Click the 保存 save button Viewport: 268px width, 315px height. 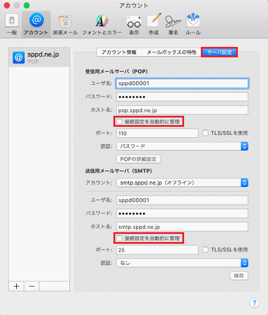tap(239, 276)
